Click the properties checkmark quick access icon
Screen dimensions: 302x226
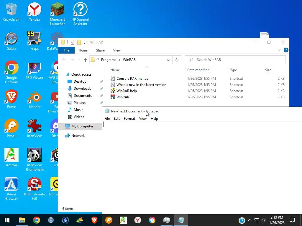[x=73, y=42]
